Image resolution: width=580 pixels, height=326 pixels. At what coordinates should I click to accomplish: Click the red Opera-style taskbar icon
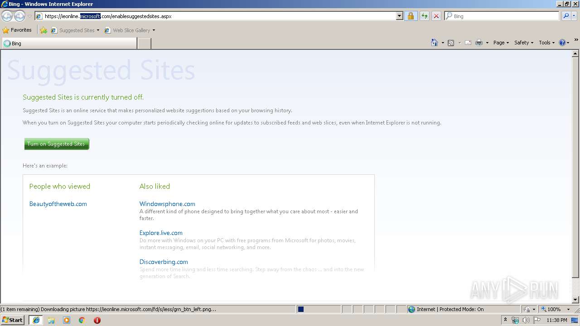click(x=97, y=320)
